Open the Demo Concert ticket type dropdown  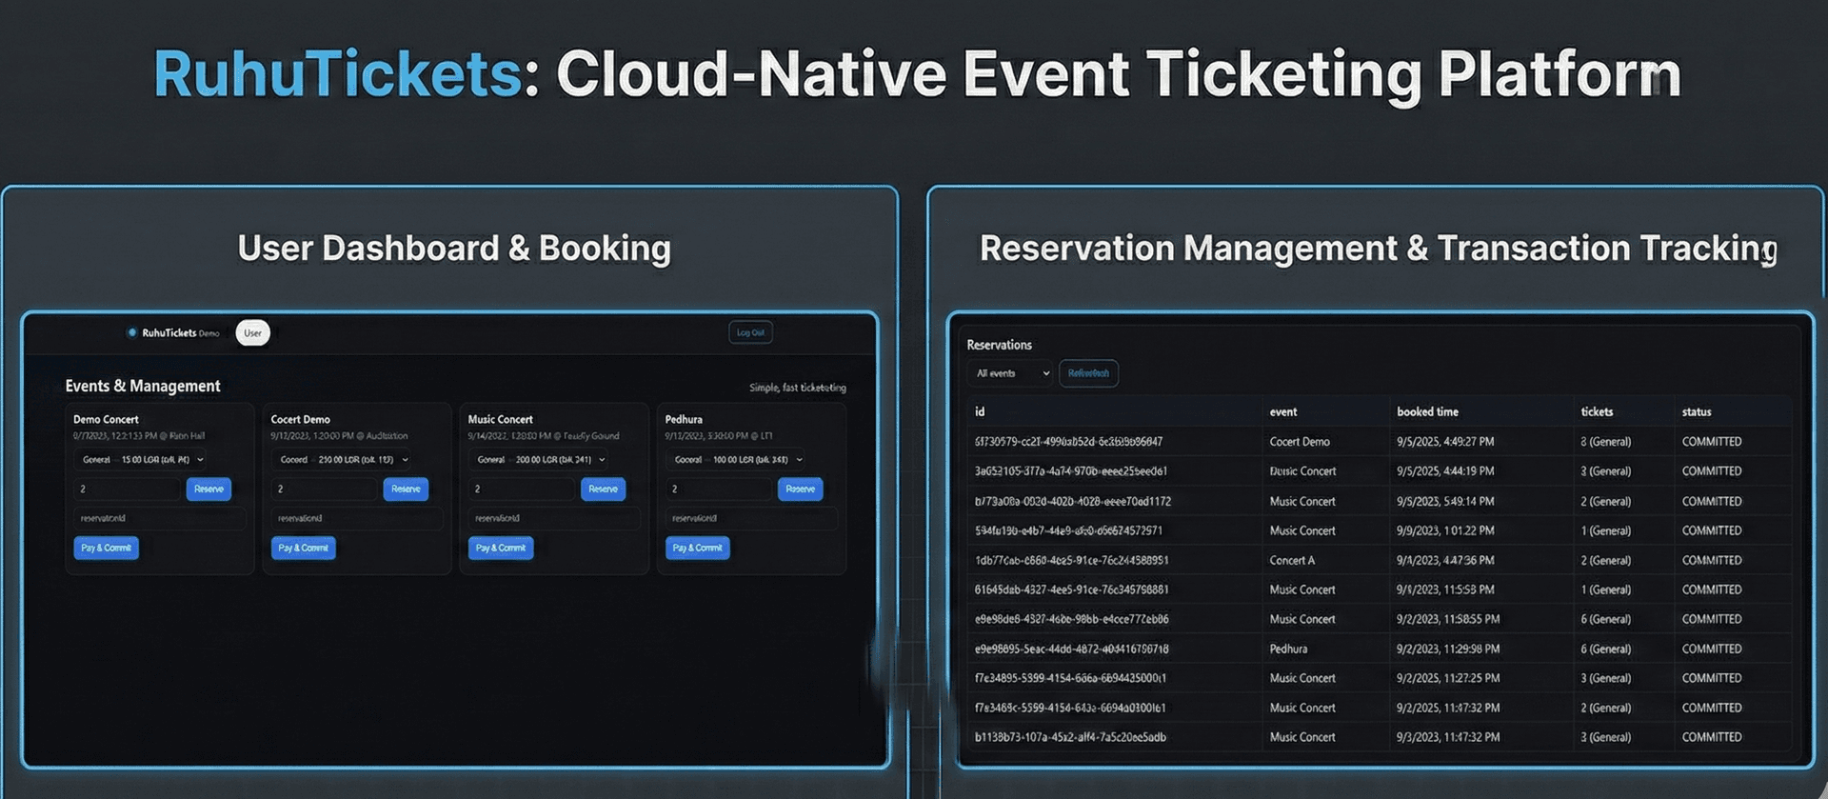(141, 459)
